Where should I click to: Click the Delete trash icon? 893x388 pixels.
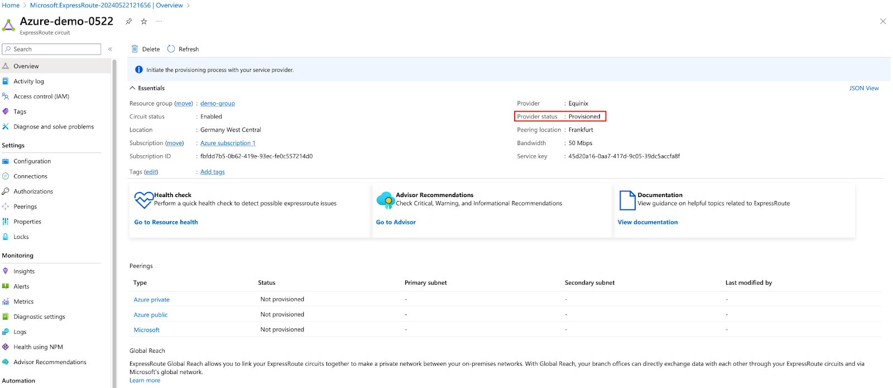point(135,49)
